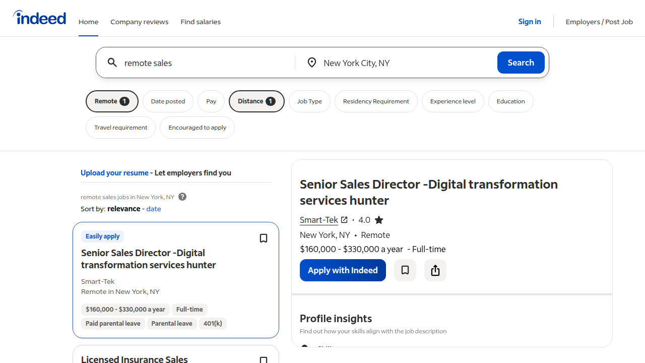The height and width of the screenshot is (363, 645).
Task: Open the Distance filter dropdown
Action: (256, 101)
